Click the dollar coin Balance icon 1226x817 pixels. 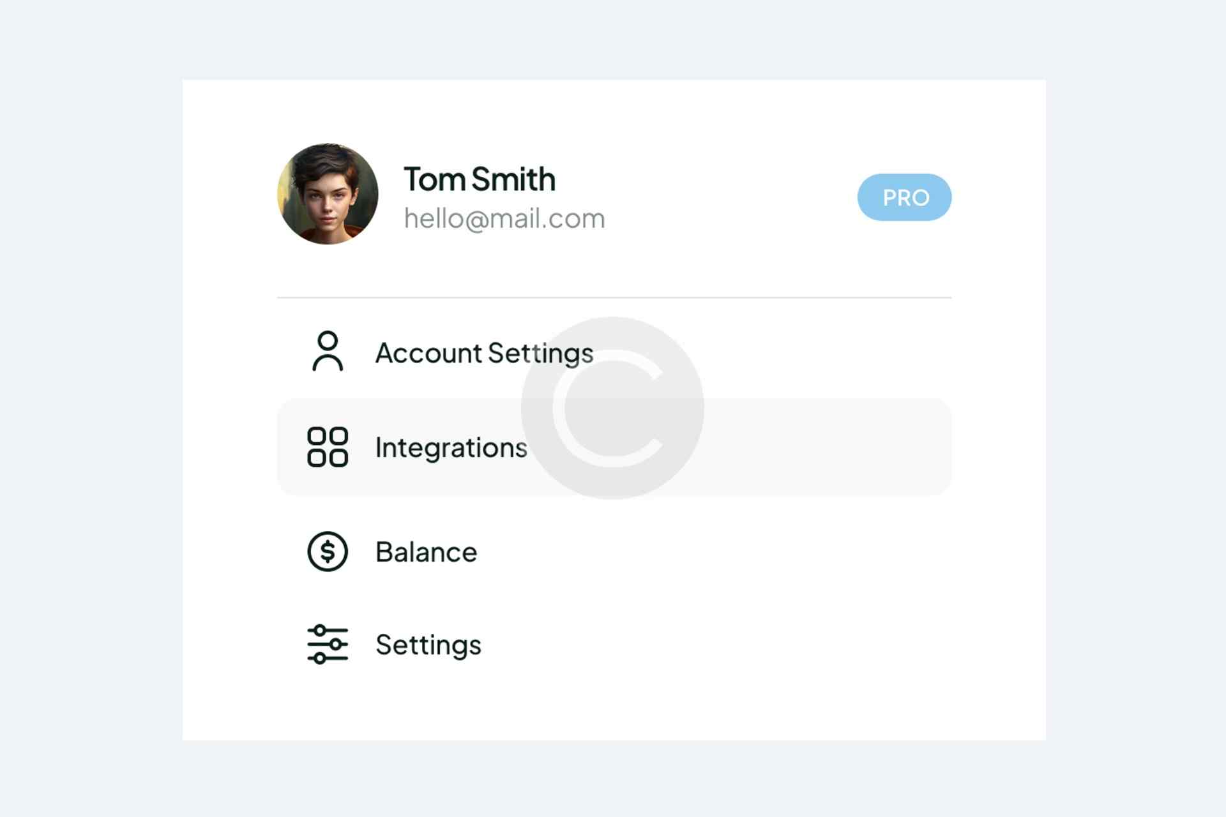click(328, 551)
